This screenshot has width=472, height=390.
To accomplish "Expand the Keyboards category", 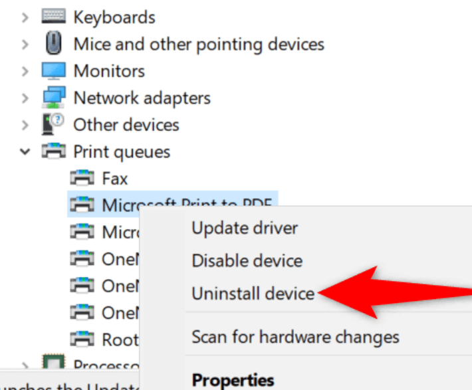I will [25, 18].
